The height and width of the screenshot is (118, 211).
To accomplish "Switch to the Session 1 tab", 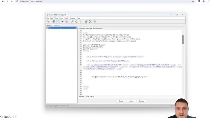I will 49,25.
